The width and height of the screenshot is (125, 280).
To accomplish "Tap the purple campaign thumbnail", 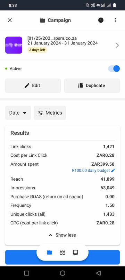I will (x=14, y=45).
